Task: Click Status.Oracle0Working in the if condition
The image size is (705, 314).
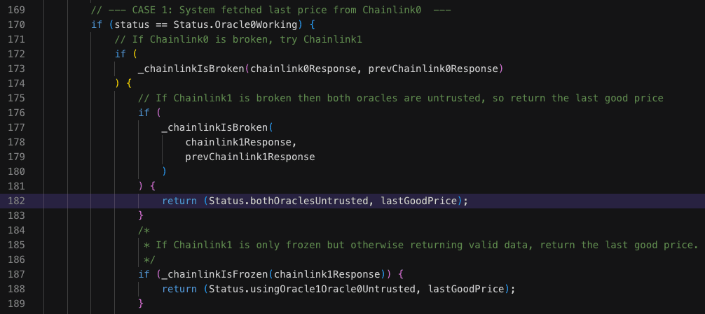Action: (235, 24)
